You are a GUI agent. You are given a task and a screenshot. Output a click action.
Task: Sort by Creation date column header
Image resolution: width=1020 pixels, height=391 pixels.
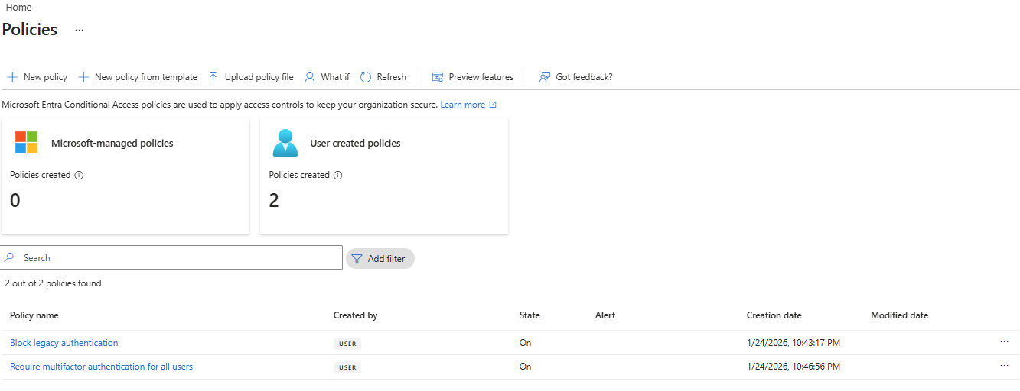774,315
